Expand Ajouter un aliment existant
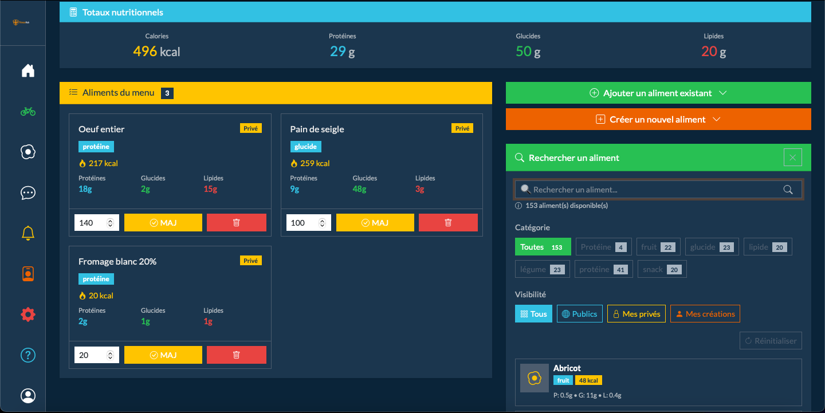This screenshot has width=825, height=413. pos(658,93)
